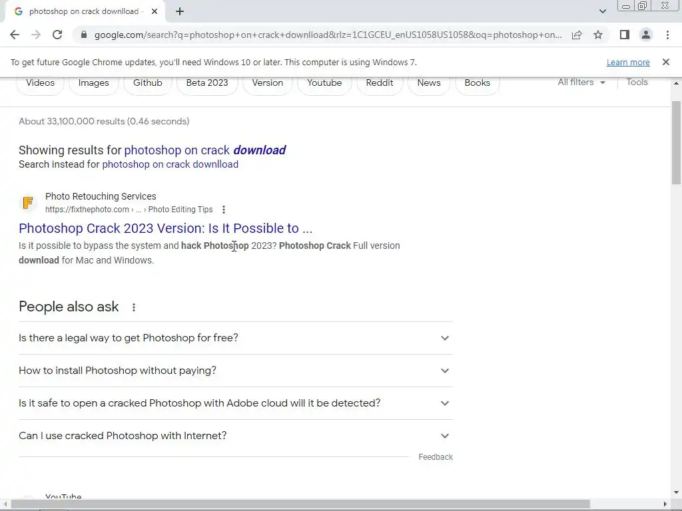
Task: Open Chrome's three-dot menu
Action: tap(667, 35)
